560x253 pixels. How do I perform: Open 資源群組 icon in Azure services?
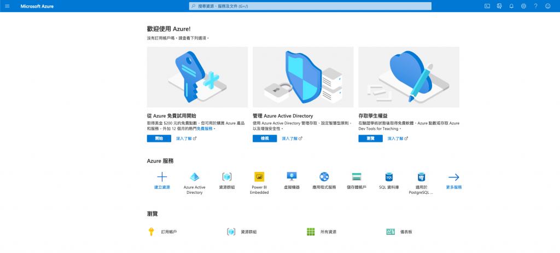tap(227, 177)
